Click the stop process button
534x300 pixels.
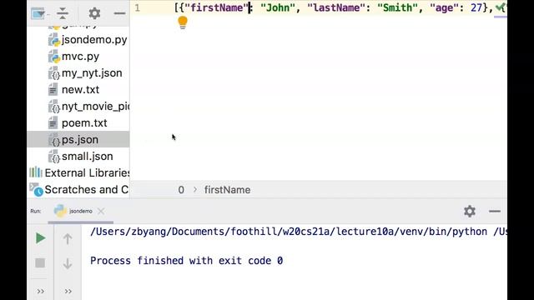click(40, 263)
